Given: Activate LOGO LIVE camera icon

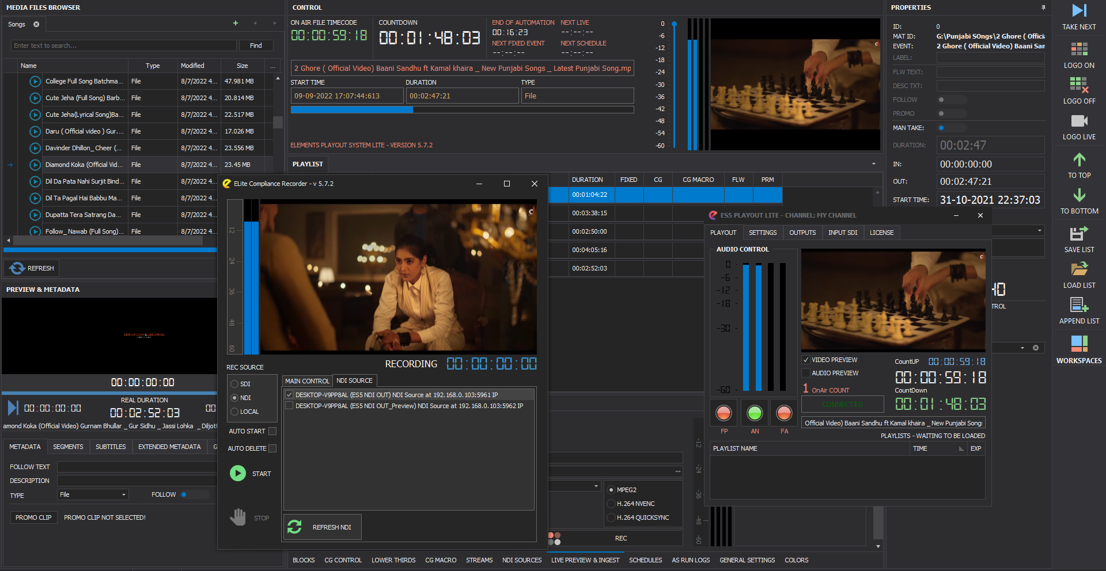Looking at the screenshot, I should click(x=1079, y=120).
